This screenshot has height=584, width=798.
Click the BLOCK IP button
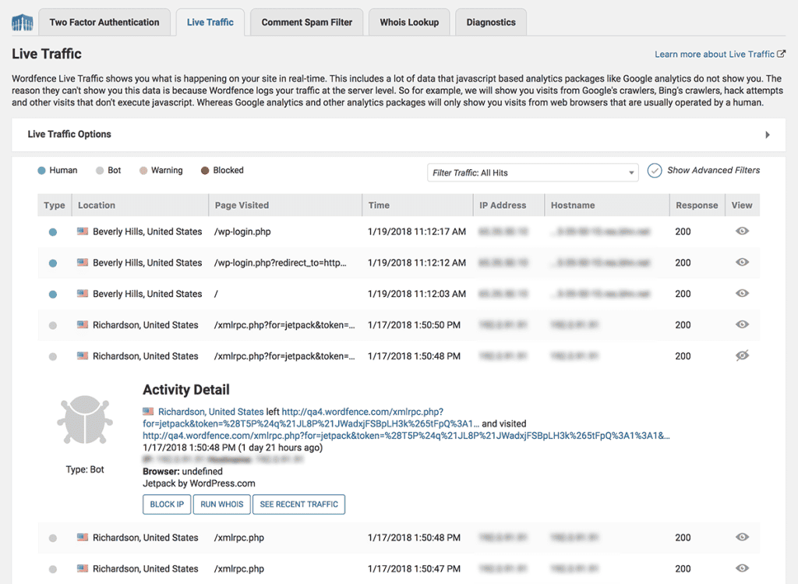(167, 504)
